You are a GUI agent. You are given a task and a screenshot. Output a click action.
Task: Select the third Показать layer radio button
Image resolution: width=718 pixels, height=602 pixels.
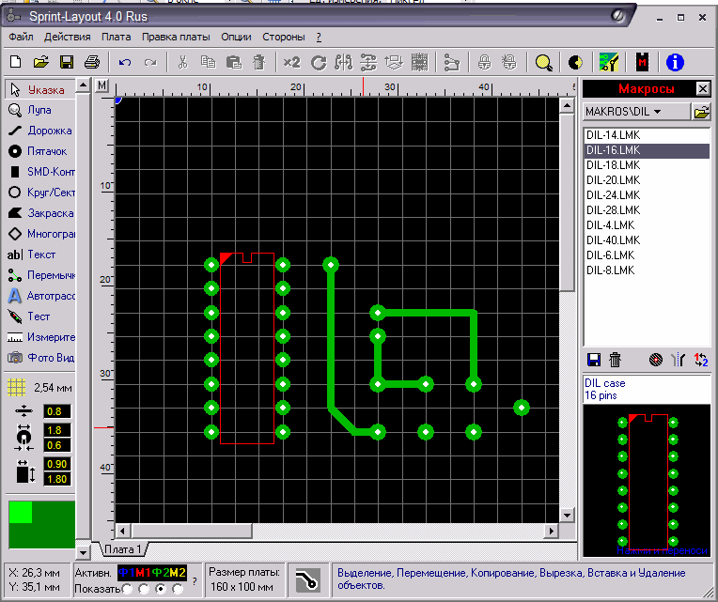(161, 589)
